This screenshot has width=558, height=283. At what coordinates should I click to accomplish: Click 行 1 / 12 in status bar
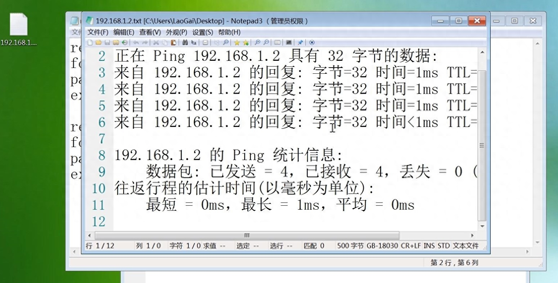click(x=100, y=246)
